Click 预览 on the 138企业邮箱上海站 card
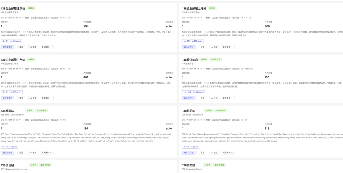343x173 pixels. 202,47
